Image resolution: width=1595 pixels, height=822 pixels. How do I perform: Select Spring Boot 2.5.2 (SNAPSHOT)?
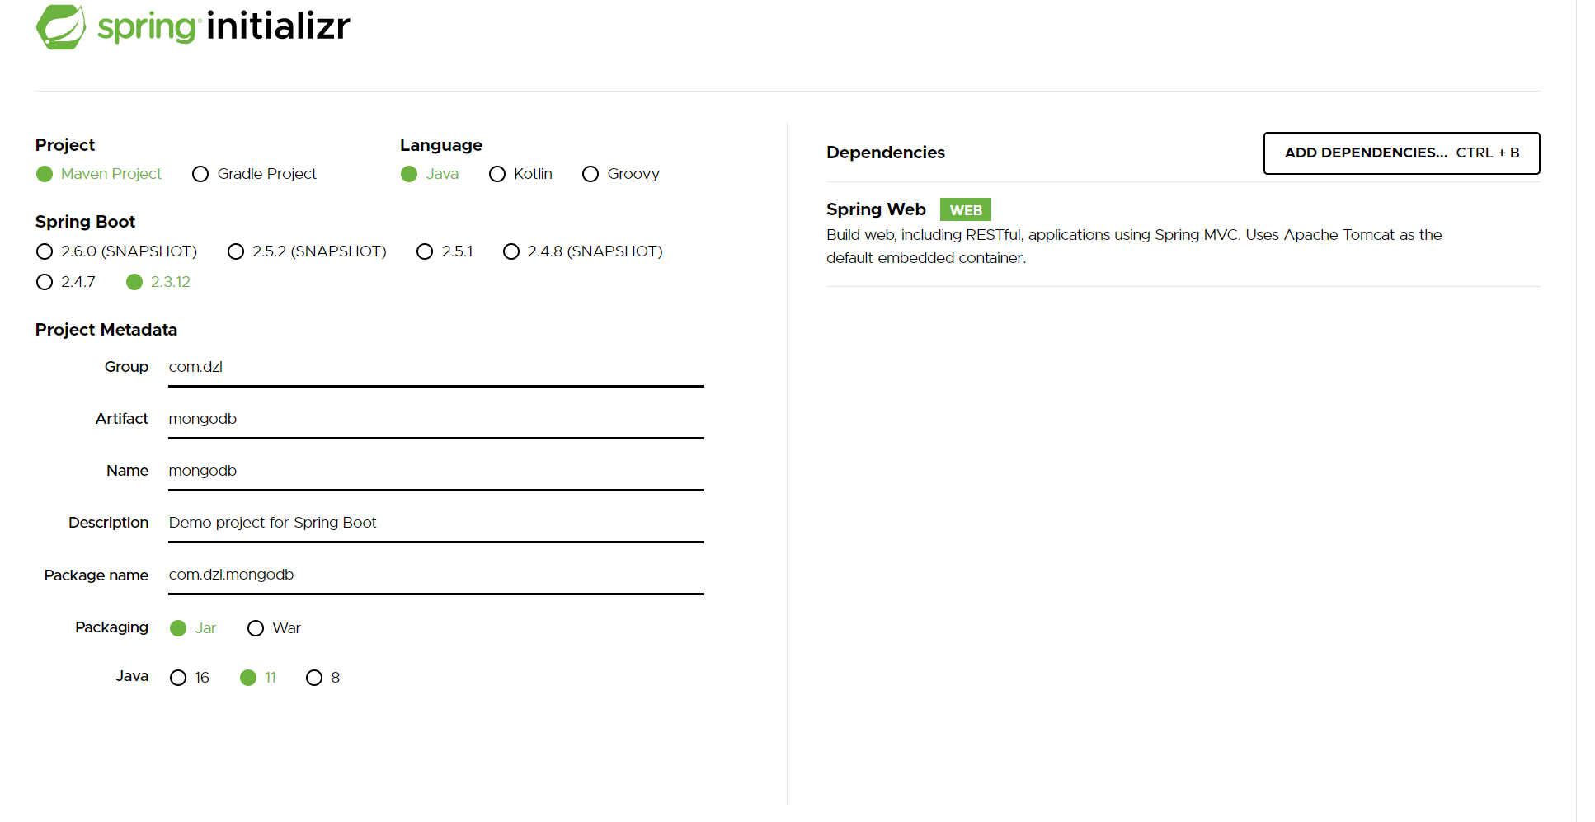(307, 251)
